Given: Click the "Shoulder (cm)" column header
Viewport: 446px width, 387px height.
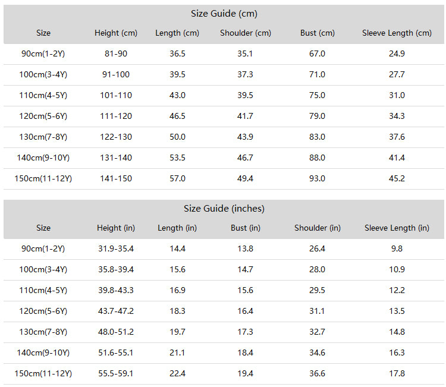Looking at the screenshot, I should 246,33.
